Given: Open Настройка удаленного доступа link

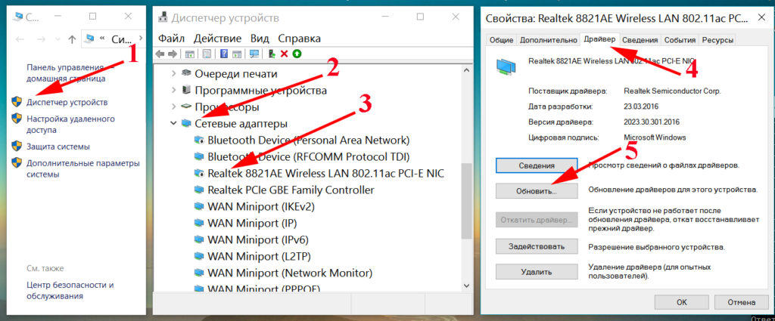Looking at the screenshot, I should tap(70, 125).
